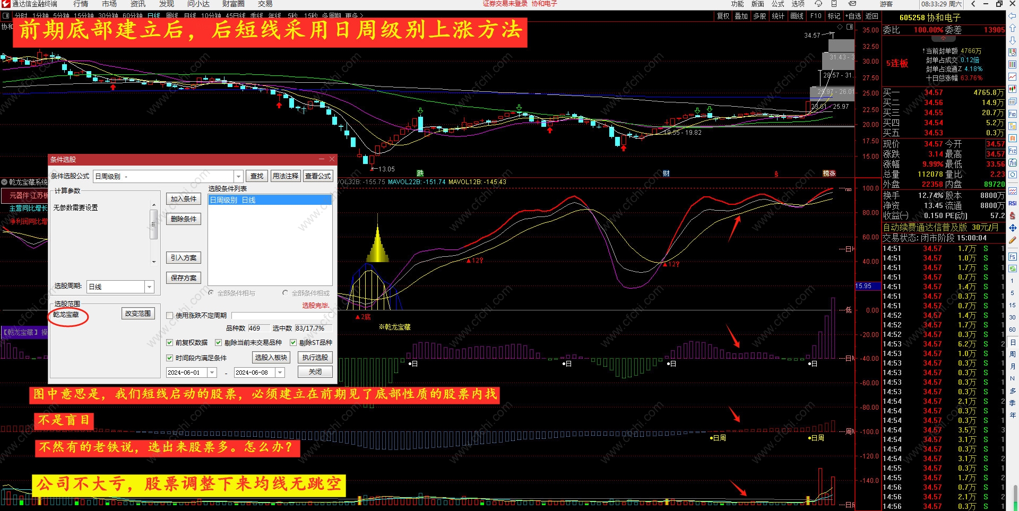Select the 全部条件相或 radio button
This screenshot has height=511, width=1019.
tap(286, 293)
